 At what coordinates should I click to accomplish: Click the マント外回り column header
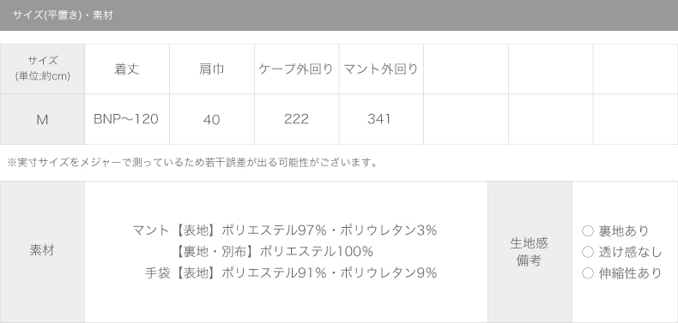381,69
